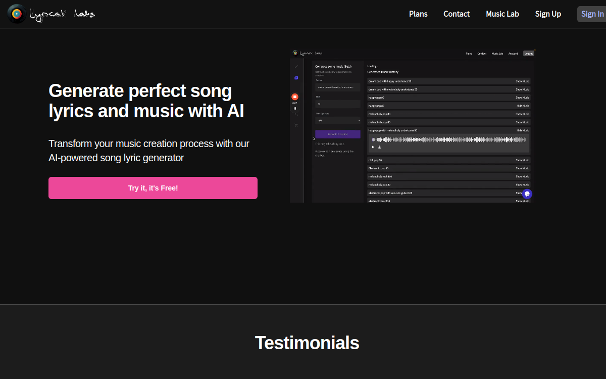
Task: Click the Sign In link
Action: click(x=592, y=14)
